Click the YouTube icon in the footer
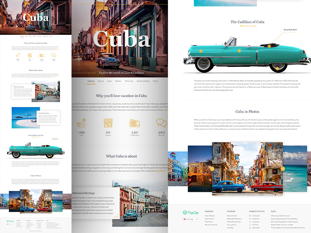Screen dimensions: 311x233 250,225
